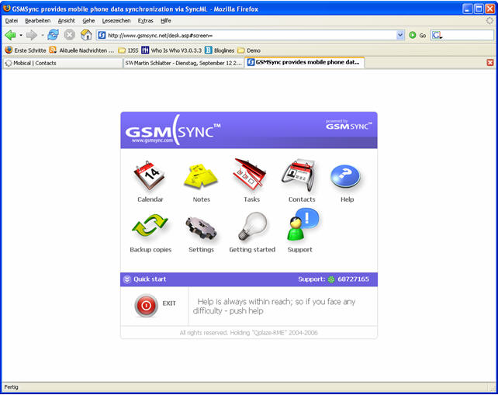The image size is (498, 395).
Task: Click in the browser search box
Action: (x=469, y=35)
